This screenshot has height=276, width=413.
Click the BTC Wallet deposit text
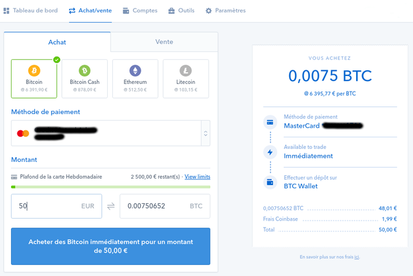[x=301, y=186]
